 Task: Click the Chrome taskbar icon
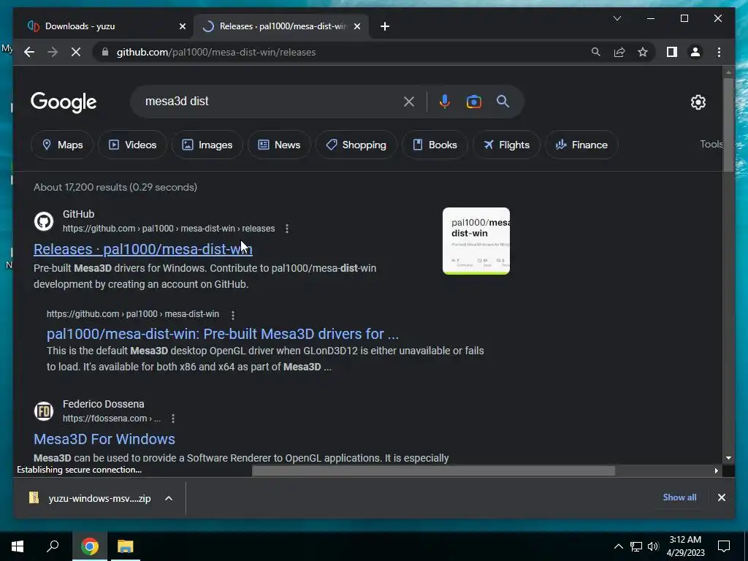click(x=90, y=546)
